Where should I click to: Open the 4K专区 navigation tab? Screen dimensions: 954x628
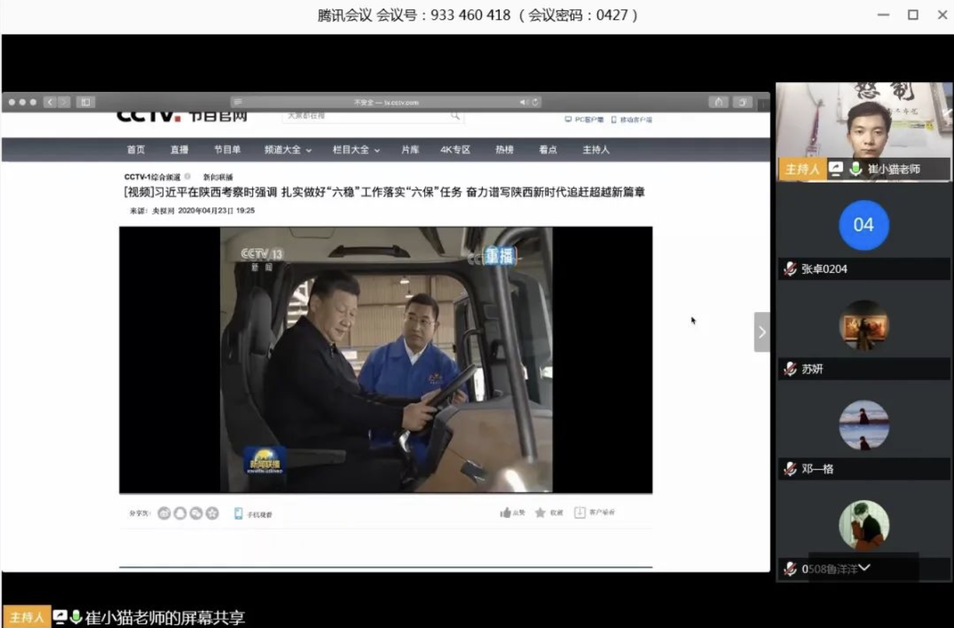[x=455, y=150]
